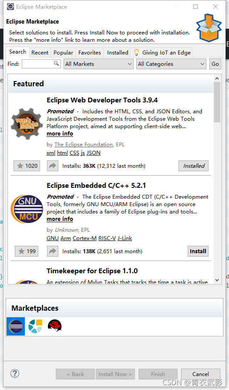Click the lightbulb icon on IoT tab
The height and width of the screenshot is (390, 229).
click(x=136, y=52)
